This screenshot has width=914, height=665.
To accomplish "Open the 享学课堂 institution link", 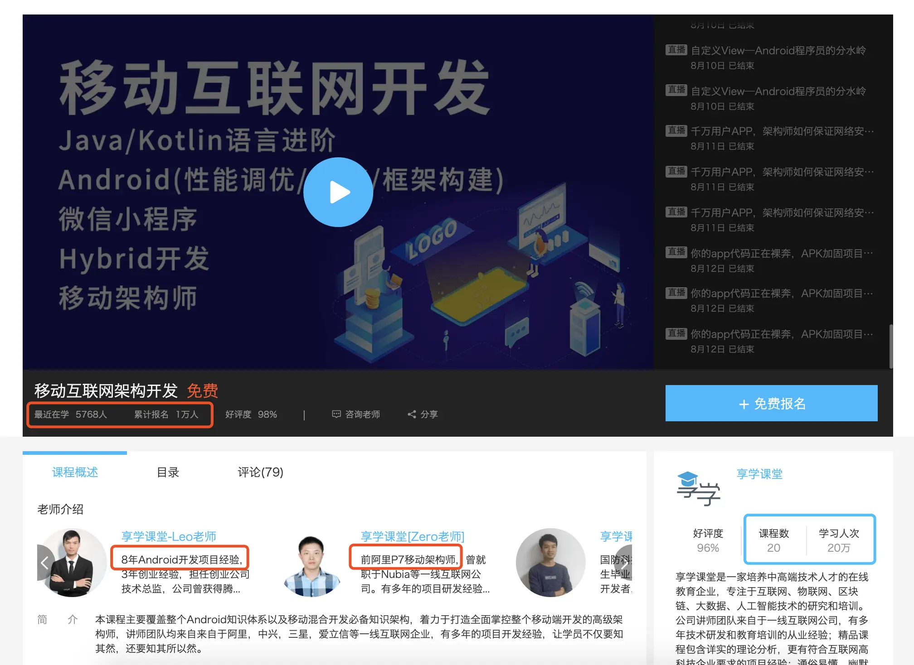I will 759,474.
